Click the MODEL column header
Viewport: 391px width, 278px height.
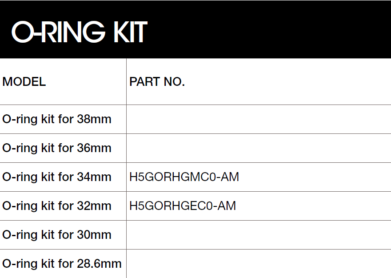(x=24, y=82)
